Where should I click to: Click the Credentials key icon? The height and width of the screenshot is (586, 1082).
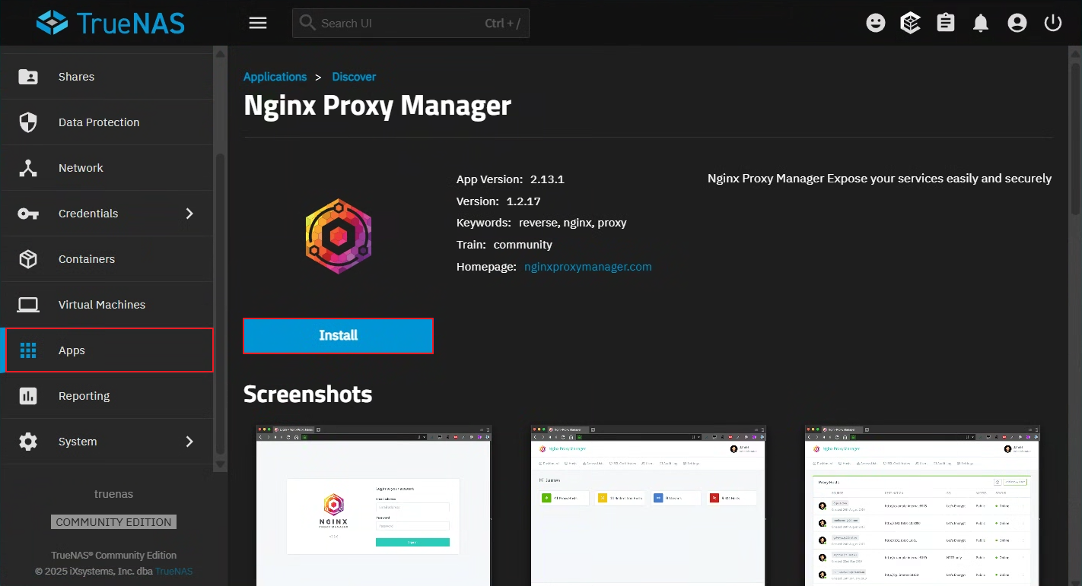tap(28, 214)
